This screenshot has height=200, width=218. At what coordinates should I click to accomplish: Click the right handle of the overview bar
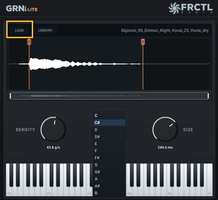(208, 96)
